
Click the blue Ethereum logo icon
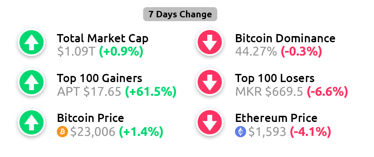[x=240, y=132]
